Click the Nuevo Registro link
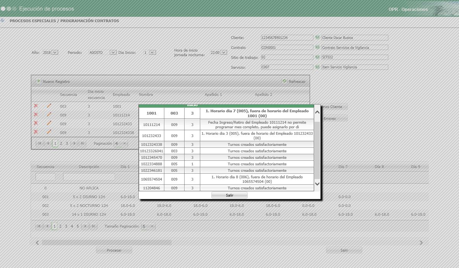The image size is (459, 268). point(56,82)
